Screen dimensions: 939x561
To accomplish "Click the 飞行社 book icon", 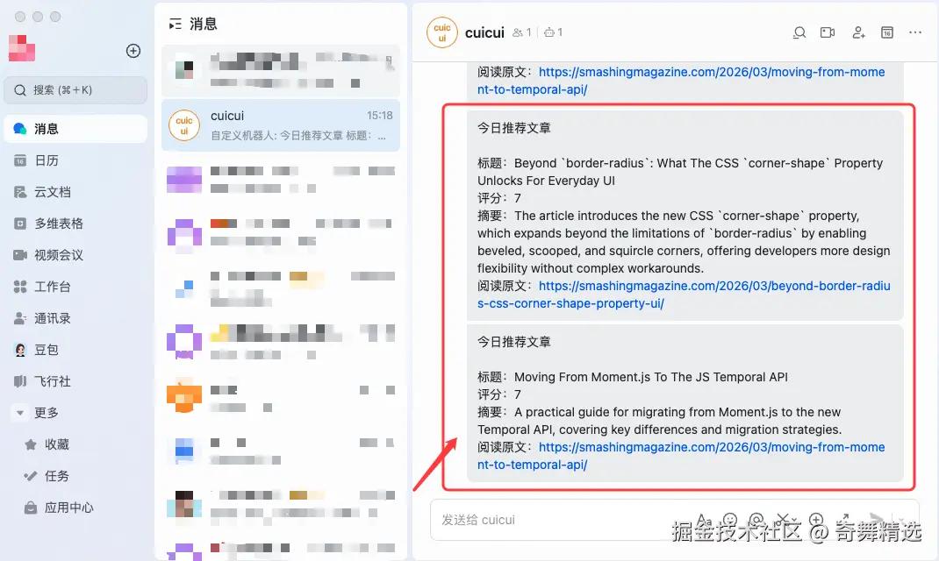I will pos(20,381).
